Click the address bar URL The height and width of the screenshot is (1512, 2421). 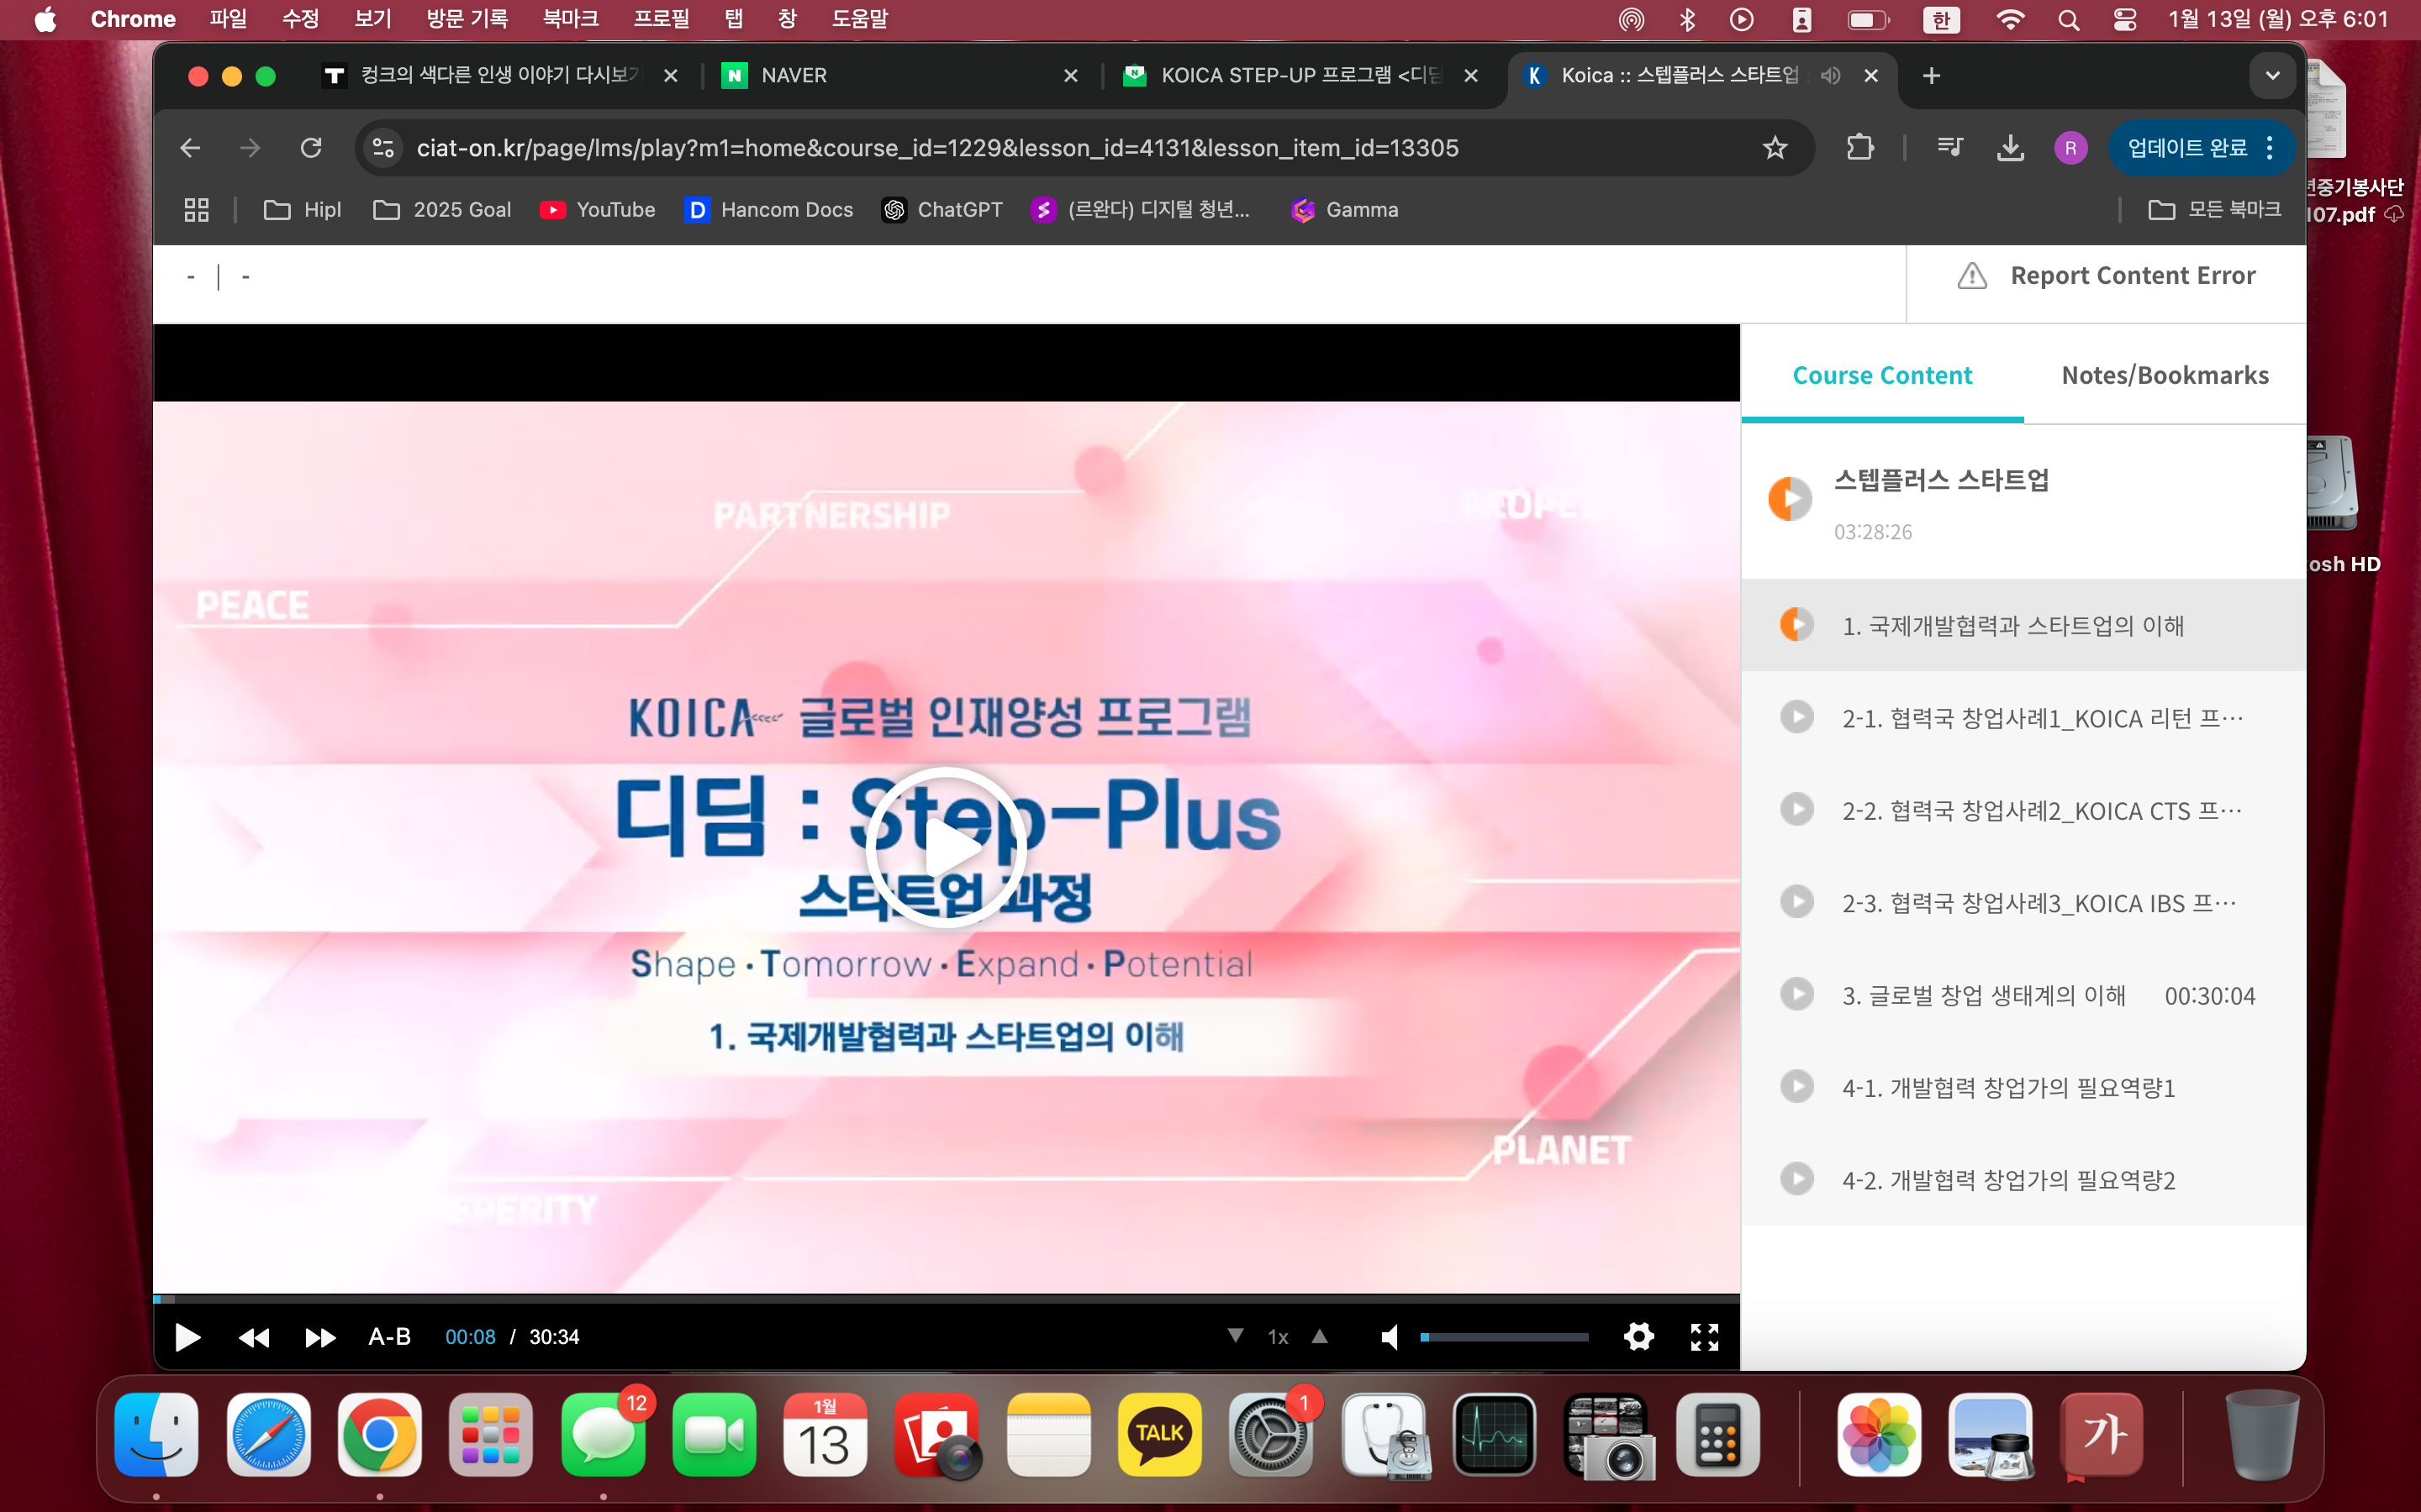(937, 148)
